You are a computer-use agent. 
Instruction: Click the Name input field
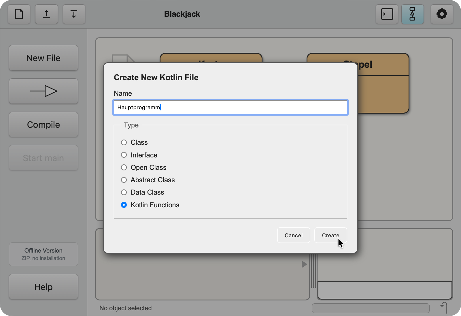tap(231, 107)
